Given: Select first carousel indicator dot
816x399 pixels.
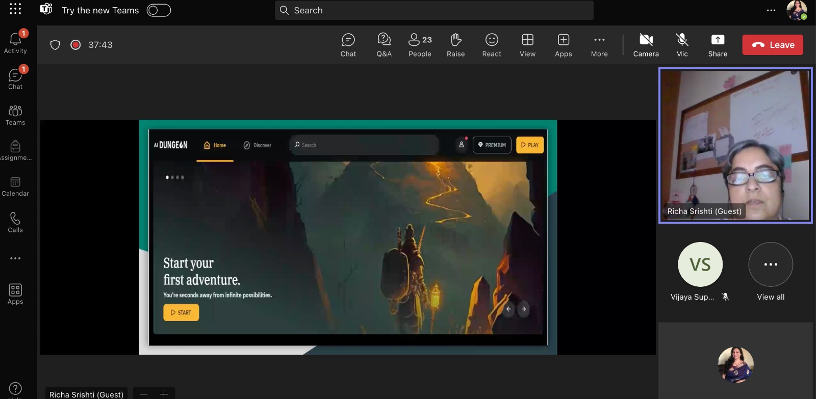Looking at the screenshot, I should pos(167,177).
